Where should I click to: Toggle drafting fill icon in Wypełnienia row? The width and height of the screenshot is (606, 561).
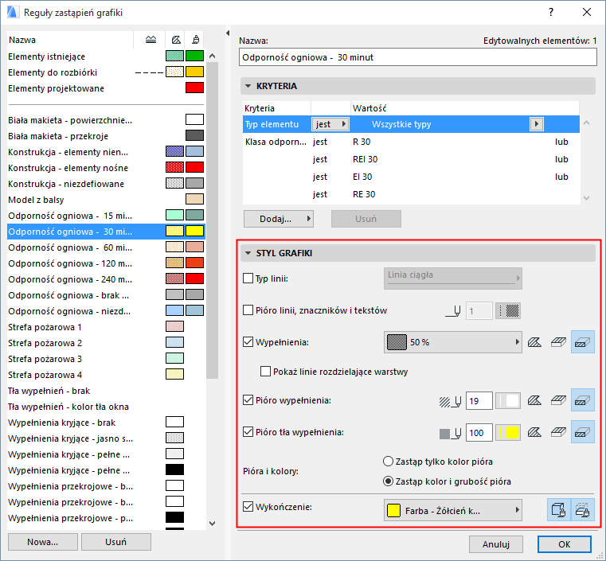click(x=534, y=342)
